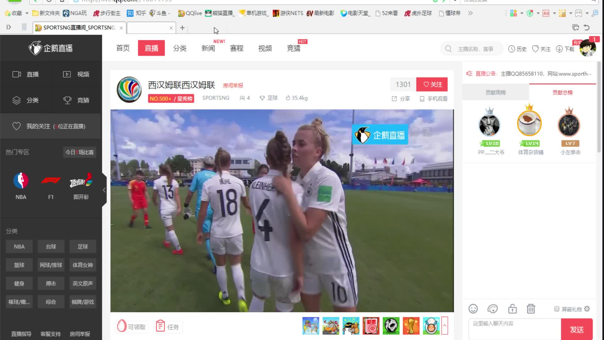Open gift shield settings gear icon

pos(587,309)
